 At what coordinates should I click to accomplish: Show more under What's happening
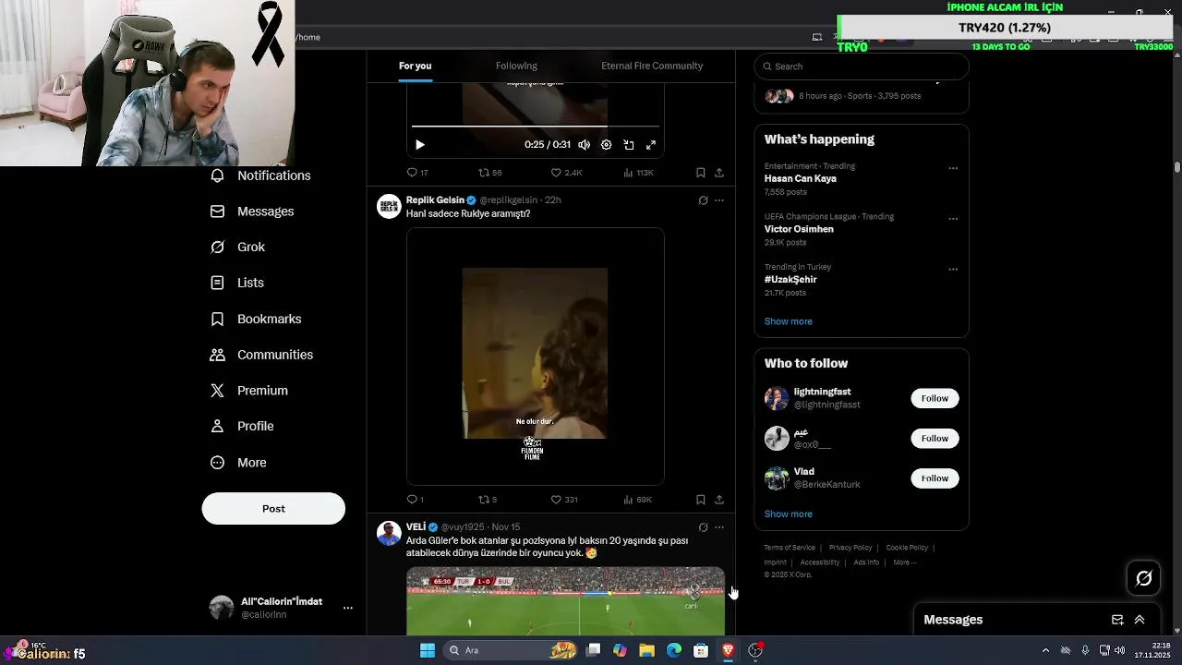click(x=789, y=321)
